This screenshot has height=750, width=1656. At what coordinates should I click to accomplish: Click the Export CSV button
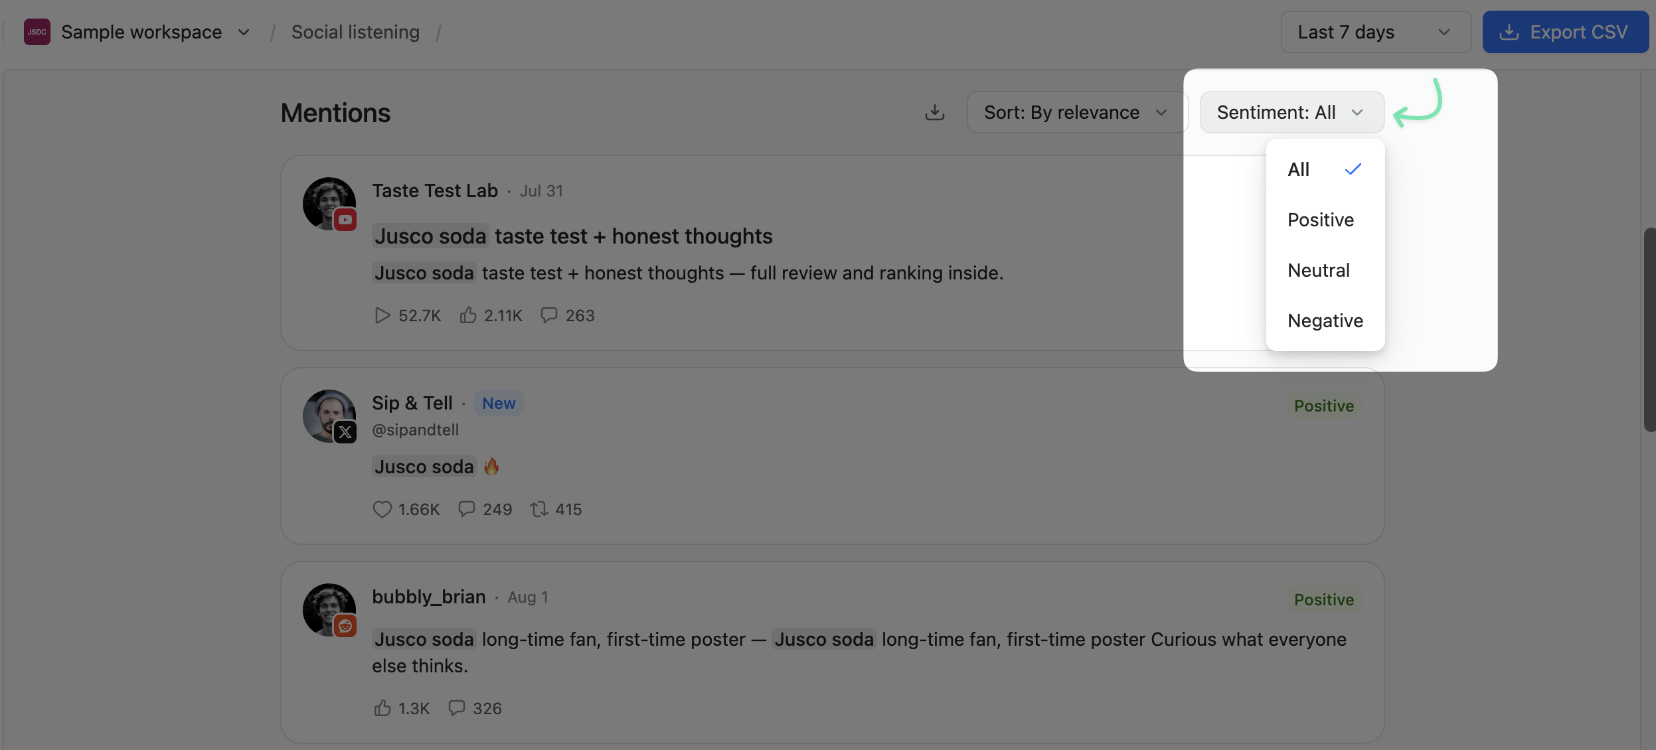[x=1565, y=32]
